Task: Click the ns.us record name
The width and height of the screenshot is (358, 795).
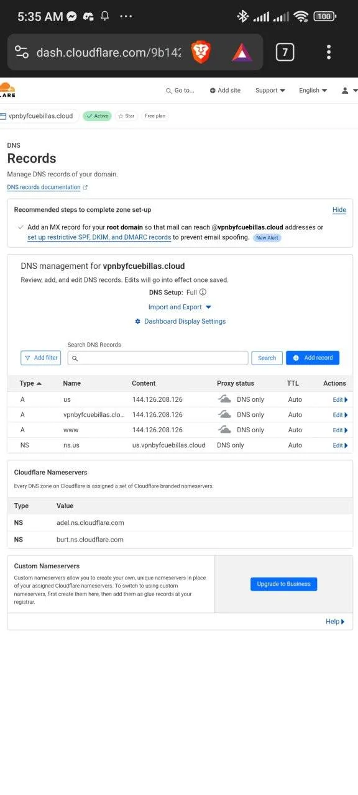Action: coord(71,445)
